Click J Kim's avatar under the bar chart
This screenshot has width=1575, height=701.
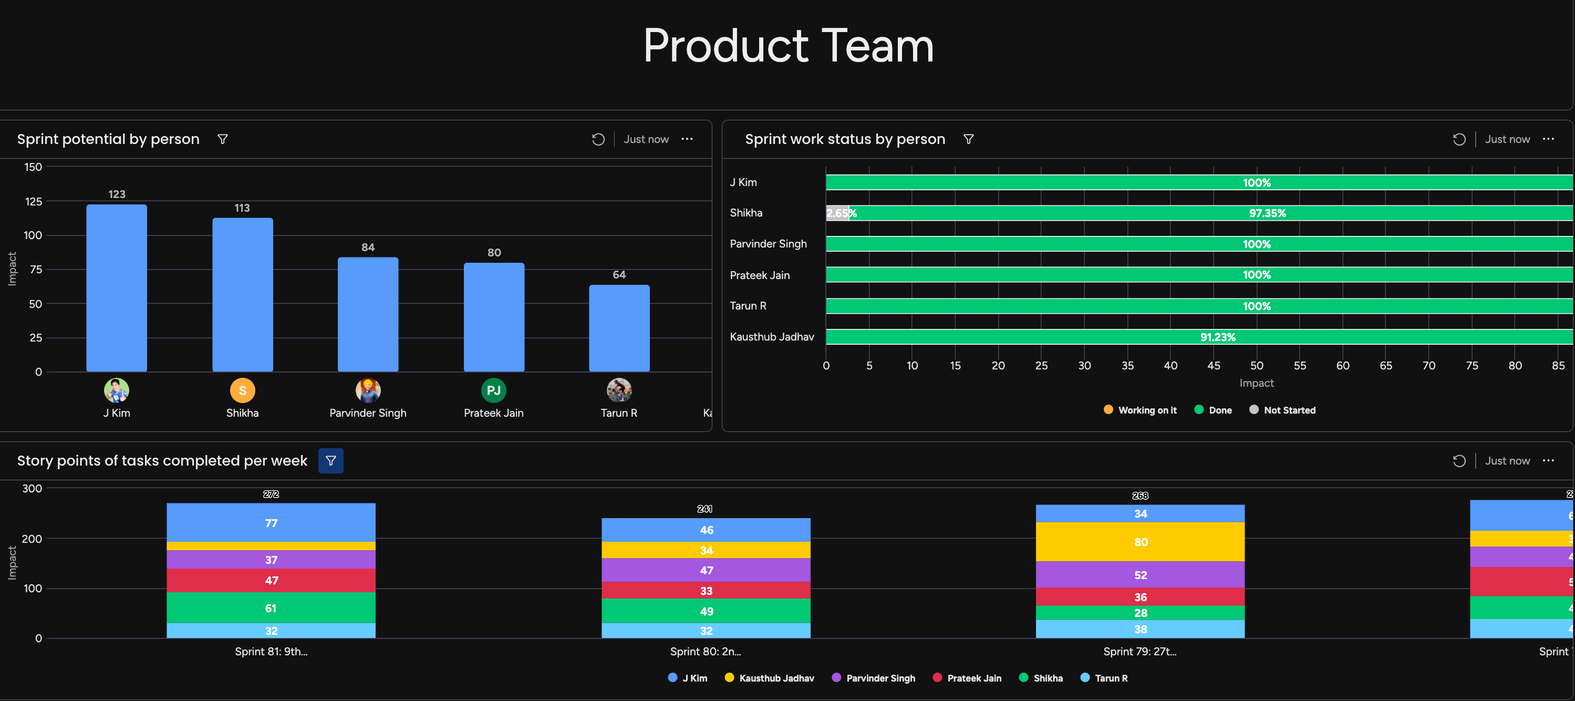click(x=116, y=390)
